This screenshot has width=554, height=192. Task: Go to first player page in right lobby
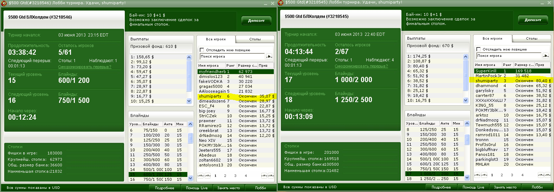(476, 175)
